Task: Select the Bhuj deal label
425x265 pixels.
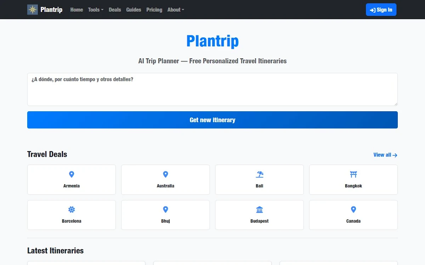Action: point(165,221)
